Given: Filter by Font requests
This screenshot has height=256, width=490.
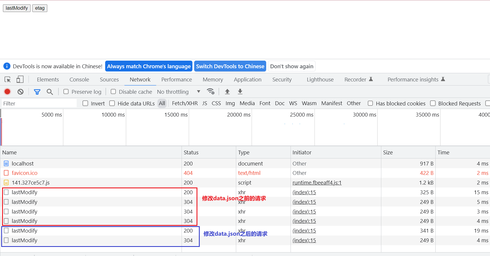Looking at the screenshot, I should point(265,103).
